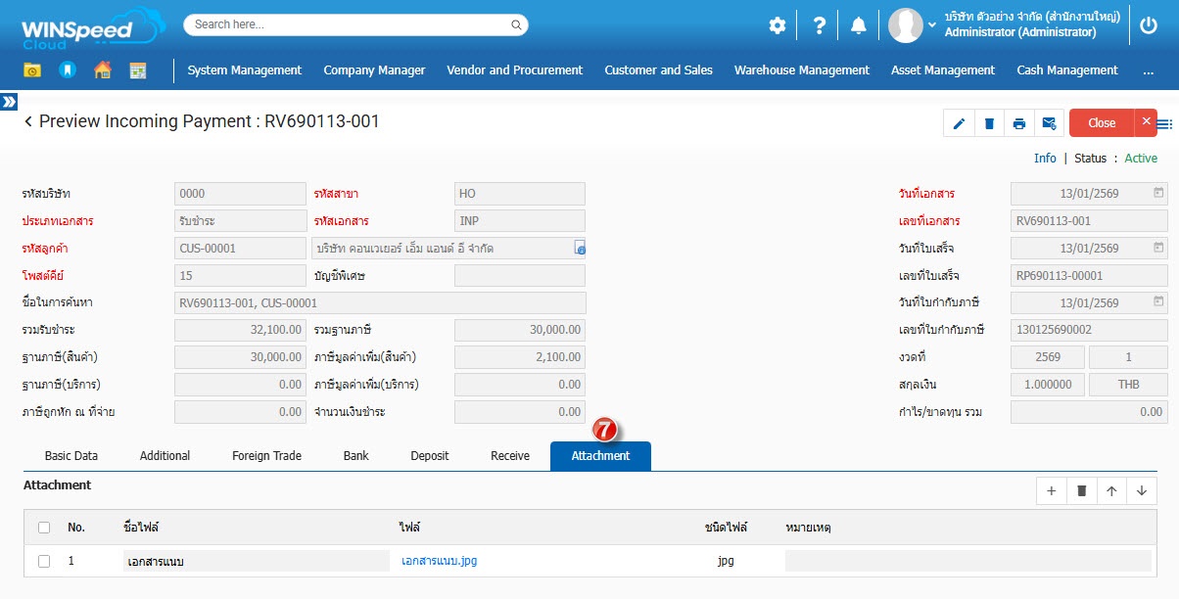Print the incoming payment document
Image resolution: width=1179 pixels, height=599 pixels.
1019,123
